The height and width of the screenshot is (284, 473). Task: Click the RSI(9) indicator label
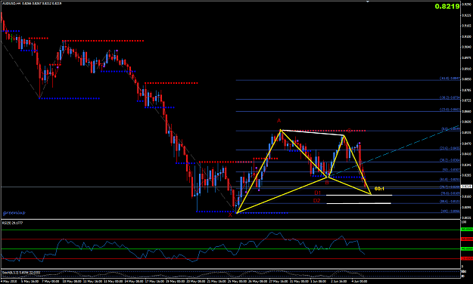(x=13, y=223)
